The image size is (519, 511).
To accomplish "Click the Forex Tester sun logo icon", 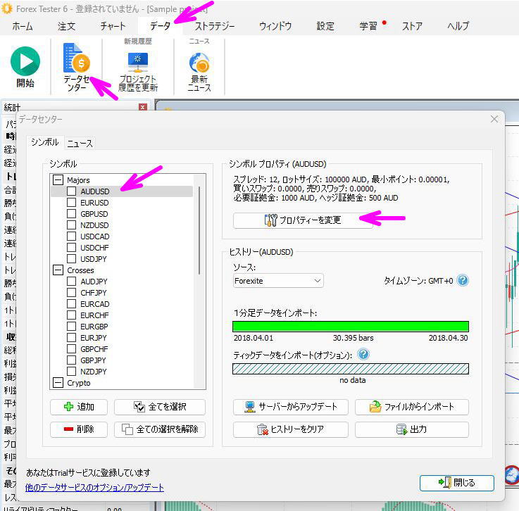I will click(x=7, y=8).
